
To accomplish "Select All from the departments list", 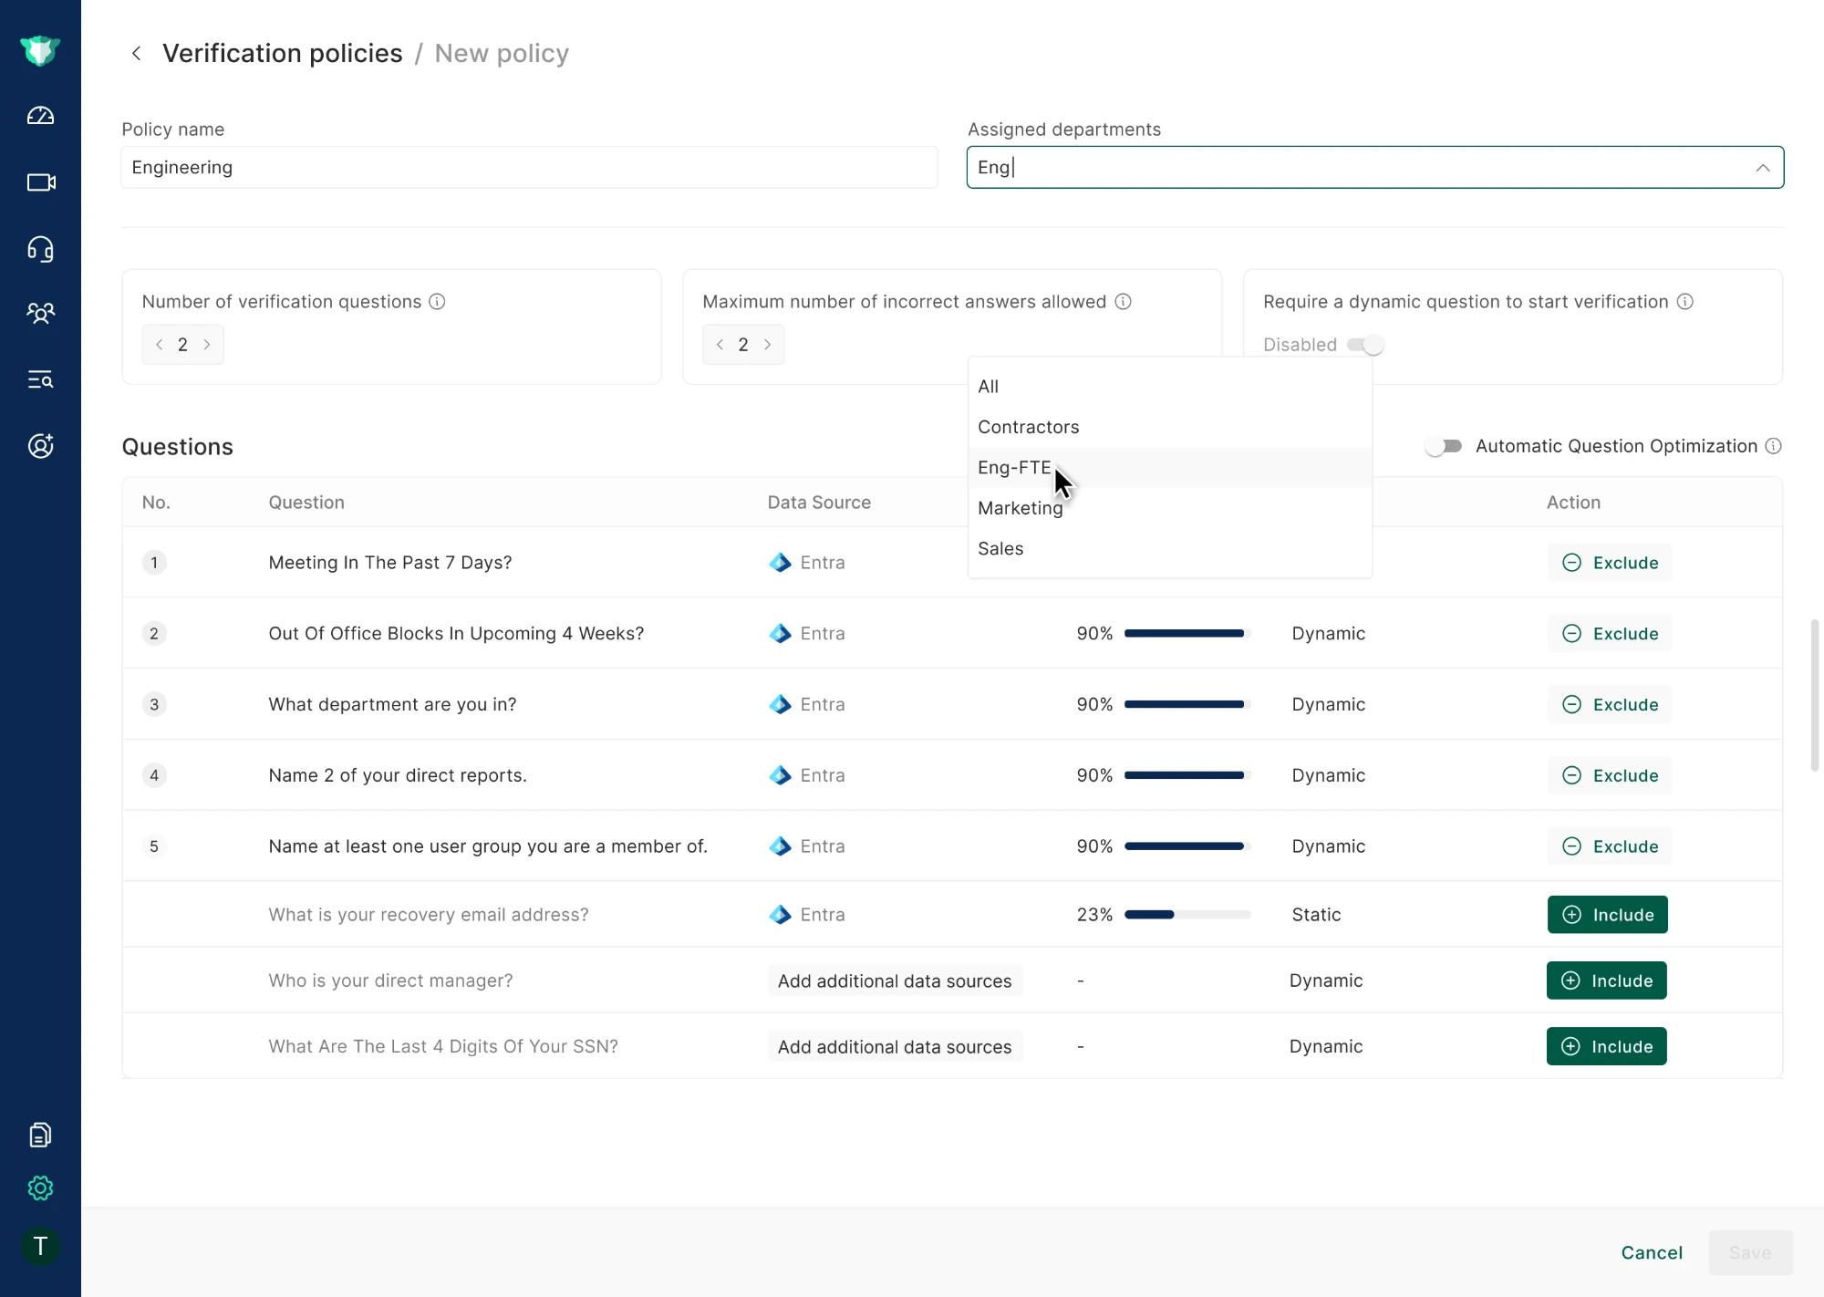I will click(1170, 387).
